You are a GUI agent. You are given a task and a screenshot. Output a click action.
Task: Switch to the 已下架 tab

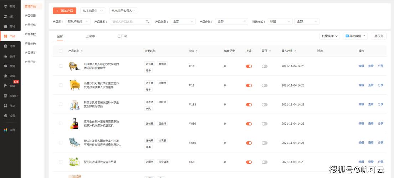122,36
